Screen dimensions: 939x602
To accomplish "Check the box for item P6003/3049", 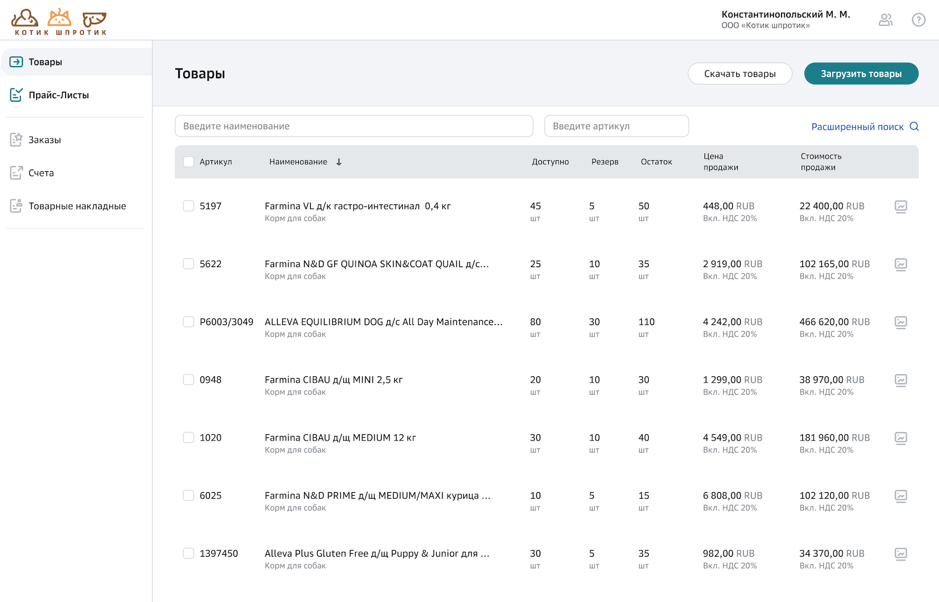I will (188, 322).
